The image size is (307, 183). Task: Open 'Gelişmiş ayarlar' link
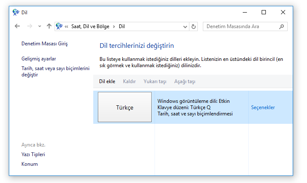point(39,59)
